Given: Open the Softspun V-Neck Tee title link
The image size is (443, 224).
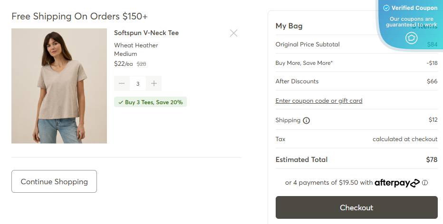Looking at the screenshot, I should (x=146, y=33).
